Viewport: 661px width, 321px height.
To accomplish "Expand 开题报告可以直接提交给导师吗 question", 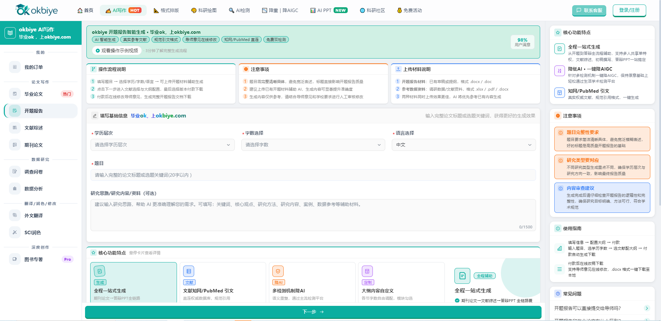I will pos(602,308).
